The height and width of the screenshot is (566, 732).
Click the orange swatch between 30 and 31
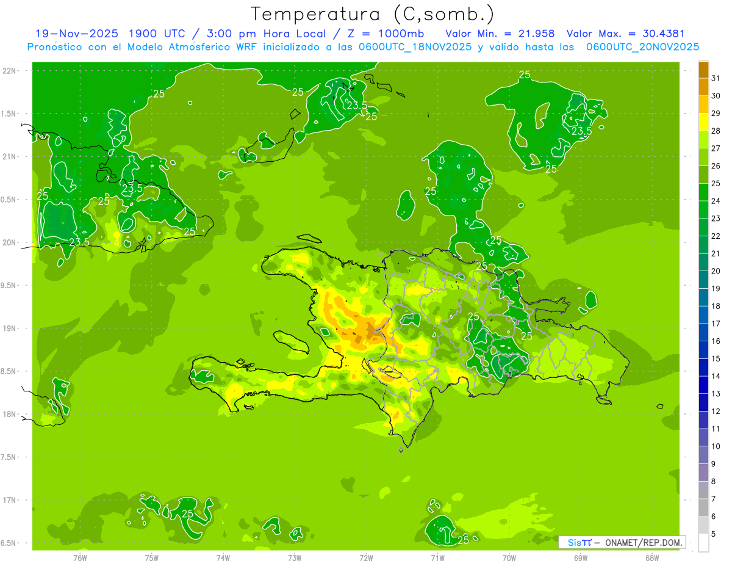pyautogui.click(x=703, y=87)
